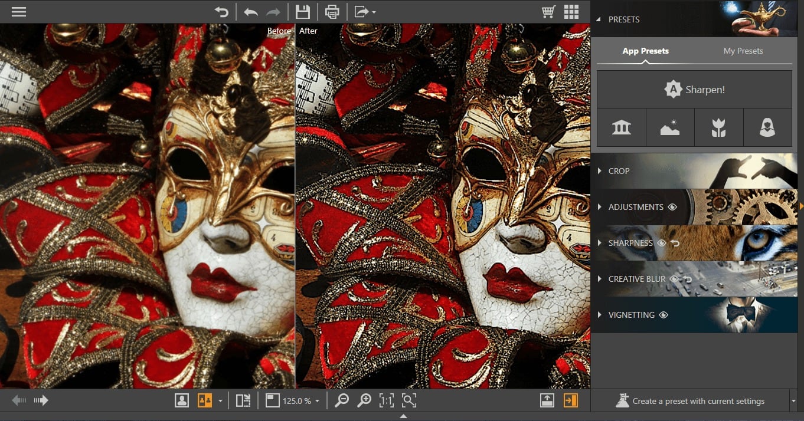Viewport: 804px width, 421px height.
Task: Click the export/share icon
Action: [361, 12]
